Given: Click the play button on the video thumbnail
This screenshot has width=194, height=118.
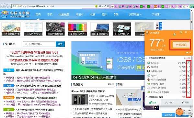Looking at the screenshot, I should coord(155,107).
